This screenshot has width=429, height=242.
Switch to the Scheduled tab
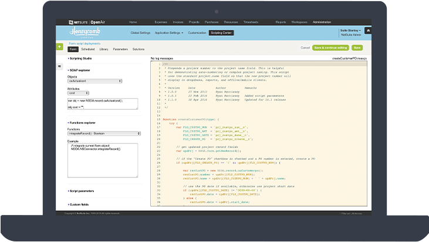coord(88,49)
